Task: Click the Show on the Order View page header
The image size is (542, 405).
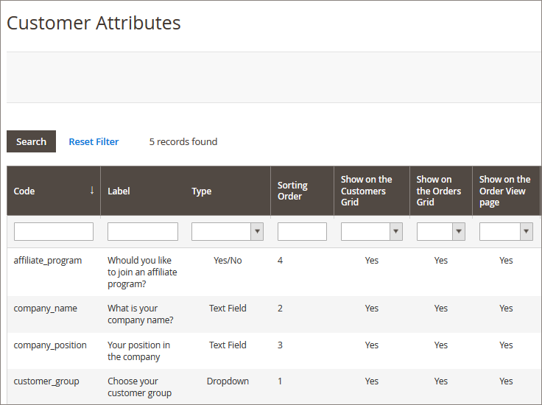Action: (504, 191)
